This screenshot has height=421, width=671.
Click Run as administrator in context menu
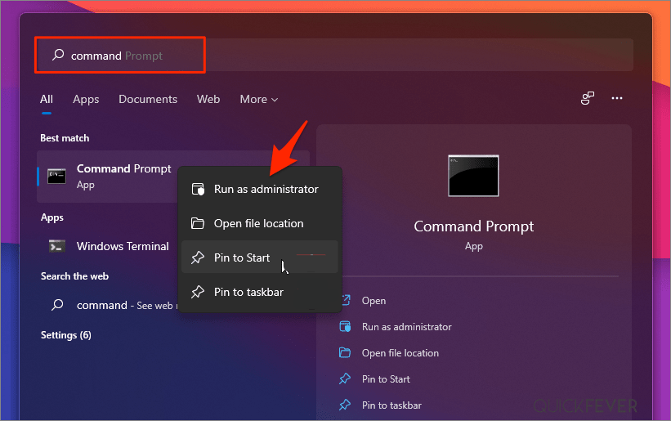pyautogui.click(x=266, y=189)
